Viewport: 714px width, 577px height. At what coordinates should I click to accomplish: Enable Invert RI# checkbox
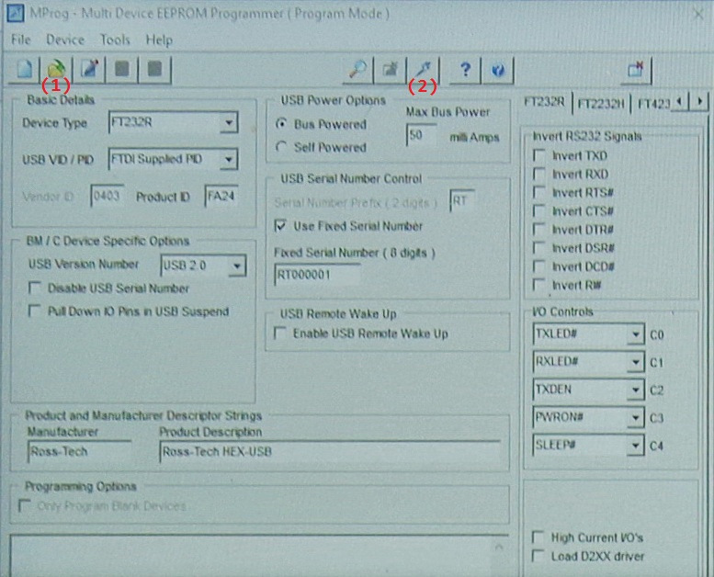539,285
